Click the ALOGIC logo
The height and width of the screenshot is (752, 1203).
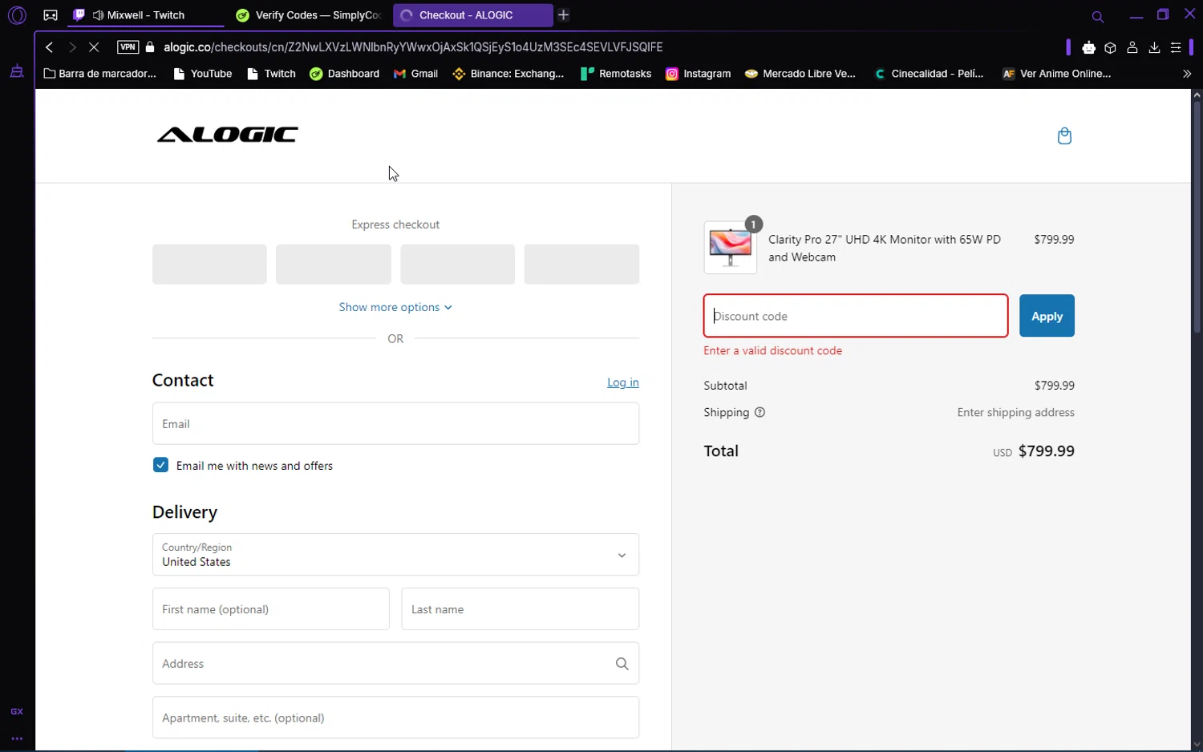(x=227, y=135)
